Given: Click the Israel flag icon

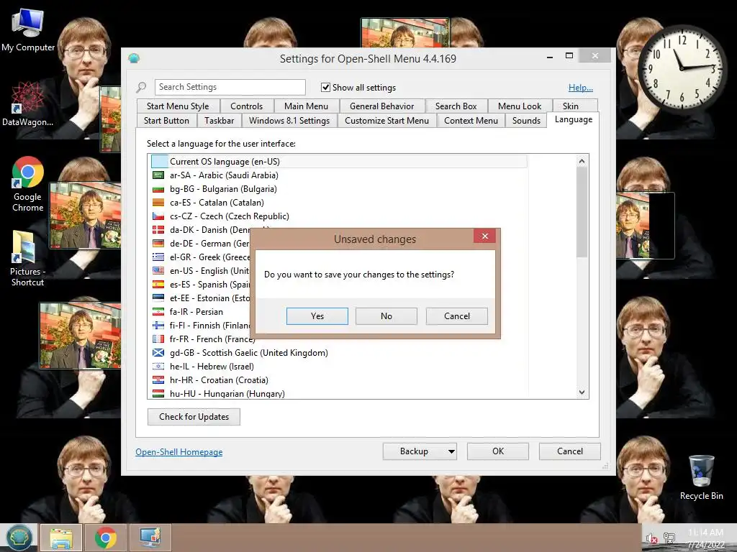Looking at the screenshot, I should pyautogui.click(x=158, y=366).
